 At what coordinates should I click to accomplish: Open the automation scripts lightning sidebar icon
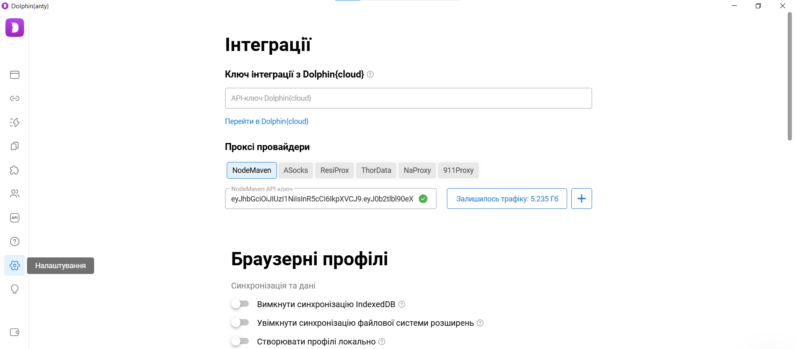click(15, 122)
